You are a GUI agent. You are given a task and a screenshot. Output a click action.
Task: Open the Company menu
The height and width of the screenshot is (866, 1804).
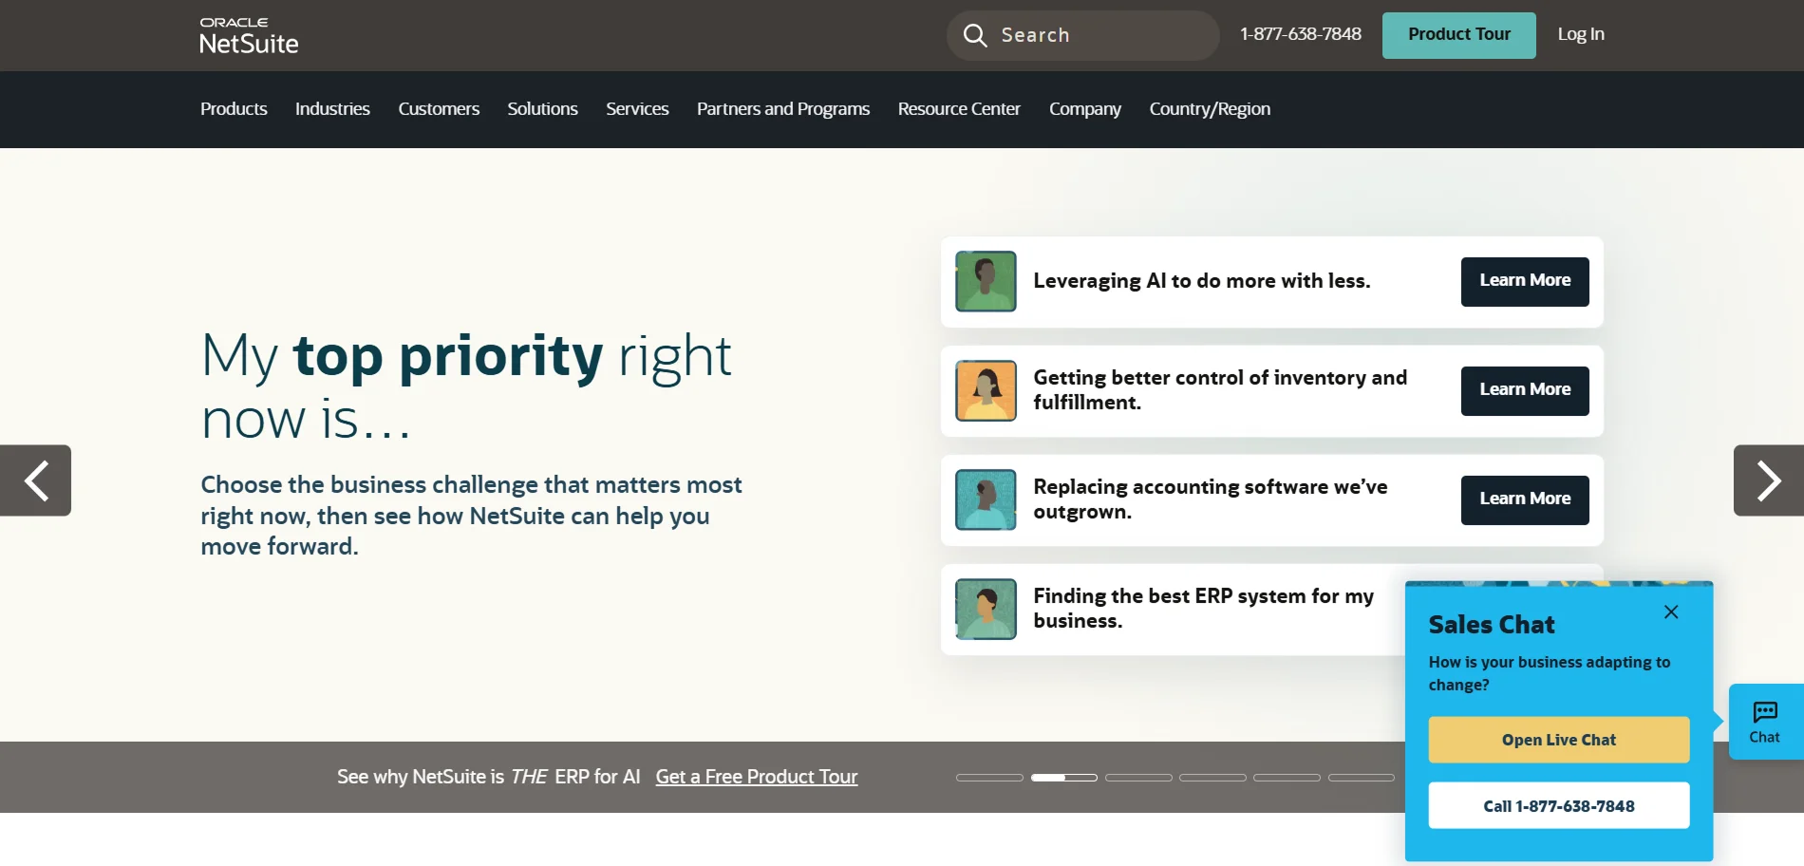point(1085,109)
